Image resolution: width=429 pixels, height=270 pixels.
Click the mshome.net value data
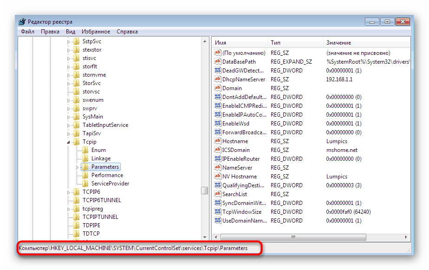point(342,150)
